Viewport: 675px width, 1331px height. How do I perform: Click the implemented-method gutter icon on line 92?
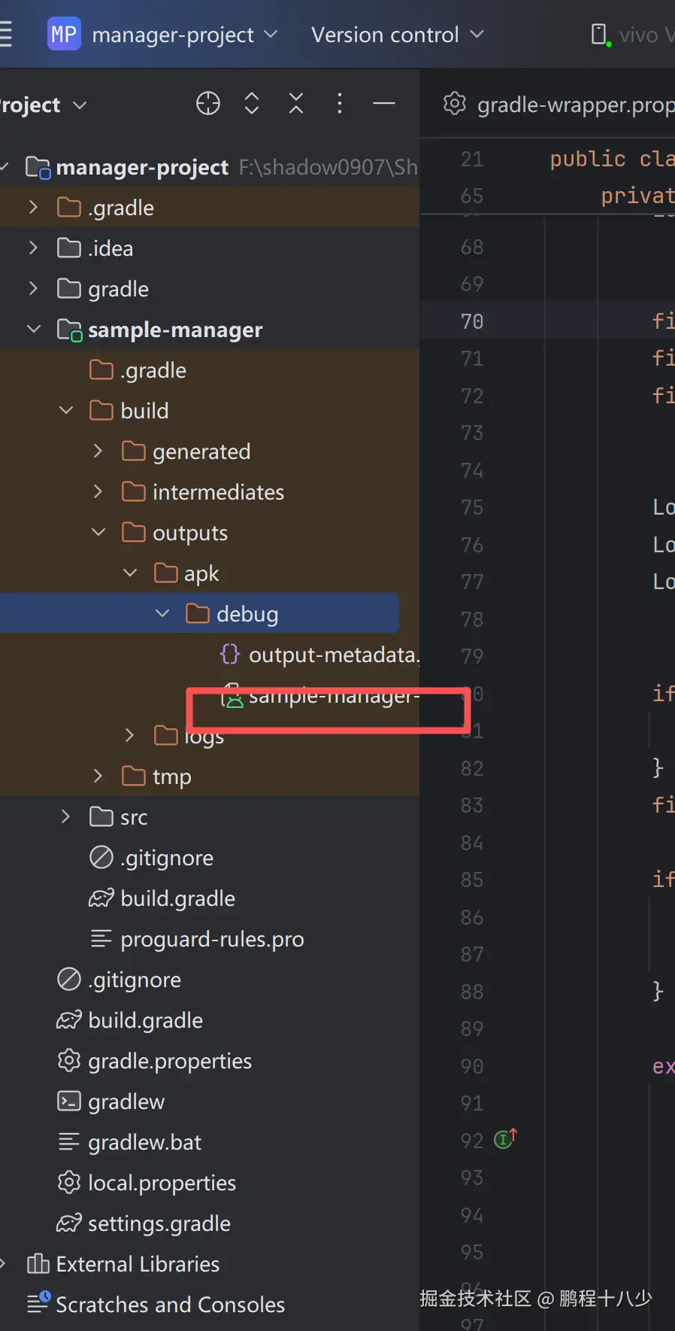504,1139
